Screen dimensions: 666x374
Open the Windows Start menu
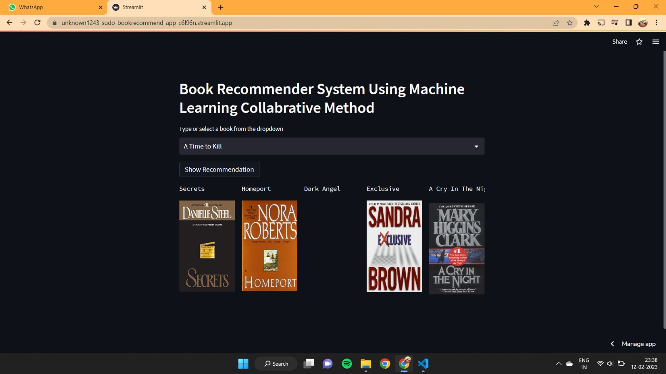[243, 364]
